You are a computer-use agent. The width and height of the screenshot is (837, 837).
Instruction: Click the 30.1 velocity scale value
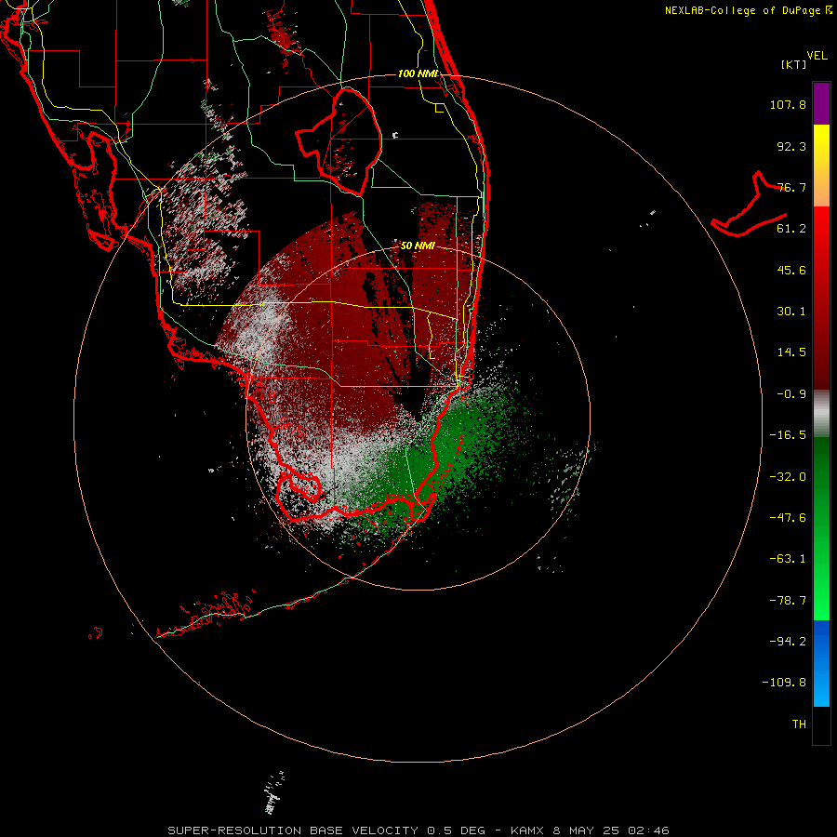791,312
